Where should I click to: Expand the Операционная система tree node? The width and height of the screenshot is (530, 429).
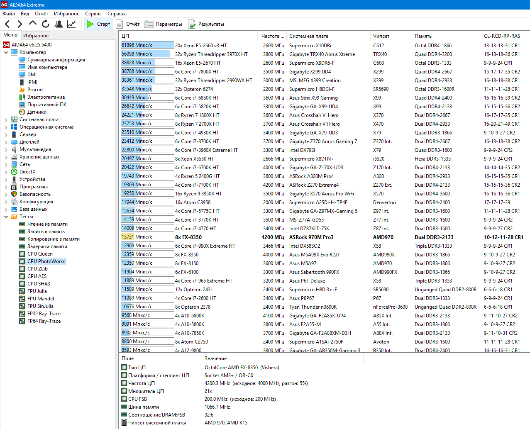[6, 127]
